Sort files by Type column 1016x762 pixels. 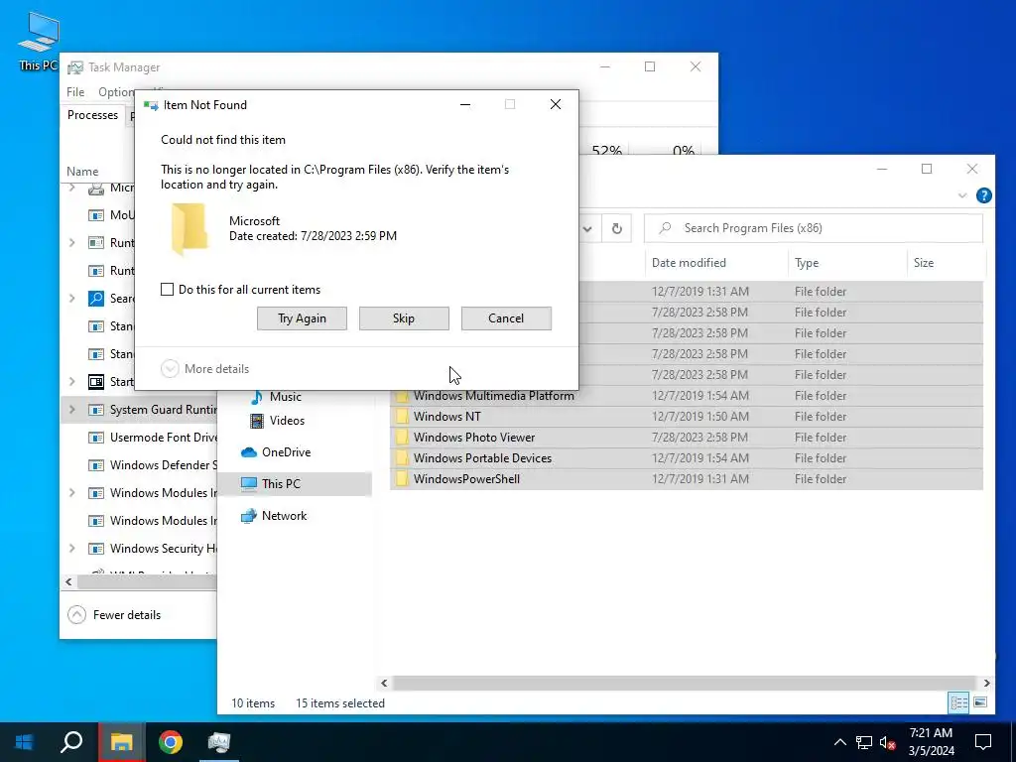click(807, 262)
